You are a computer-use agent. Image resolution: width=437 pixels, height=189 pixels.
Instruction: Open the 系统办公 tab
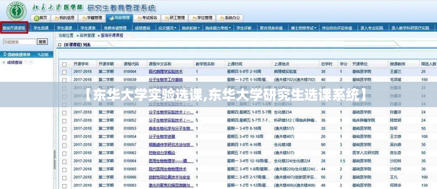pos(230,18)
